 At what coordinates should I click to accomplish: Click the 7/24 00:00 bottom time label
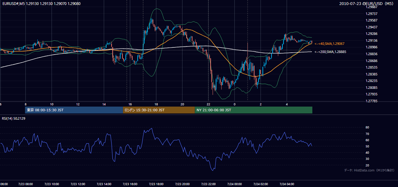(x=235, y=184)
